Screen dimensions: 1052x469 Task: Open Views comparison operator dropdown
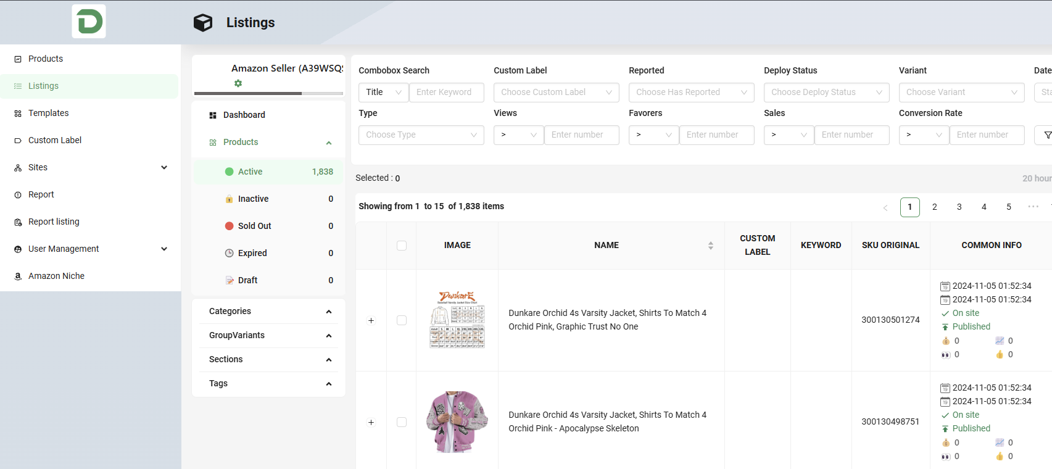[x=519, y=135]
